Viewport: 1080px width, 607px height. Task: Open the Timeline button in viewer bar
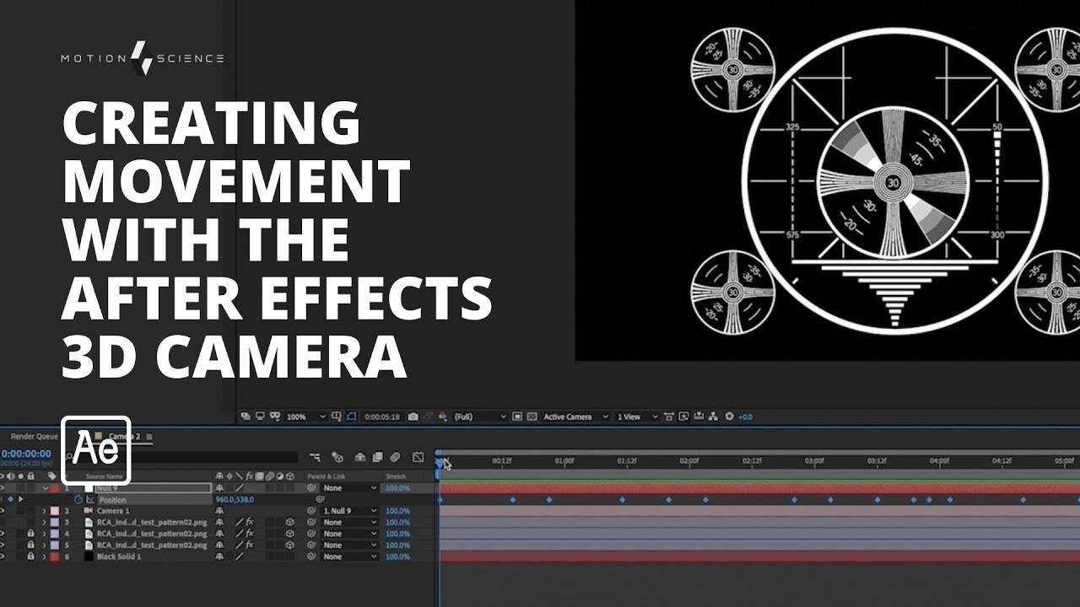pos(698,416)
